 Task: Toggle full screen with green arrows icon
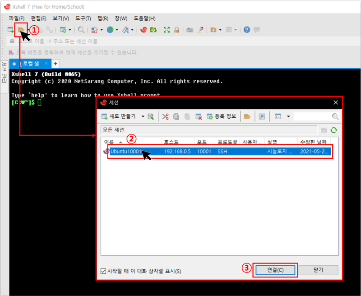(167, 30)
